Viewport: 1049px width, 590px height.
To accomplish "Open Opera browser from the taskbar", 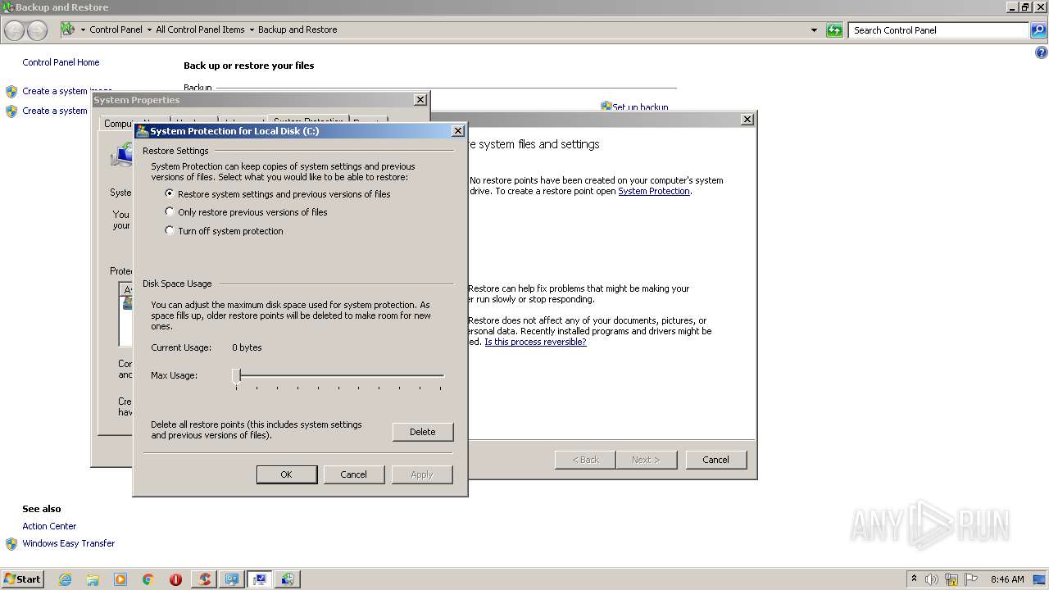I will pos(175,579).
